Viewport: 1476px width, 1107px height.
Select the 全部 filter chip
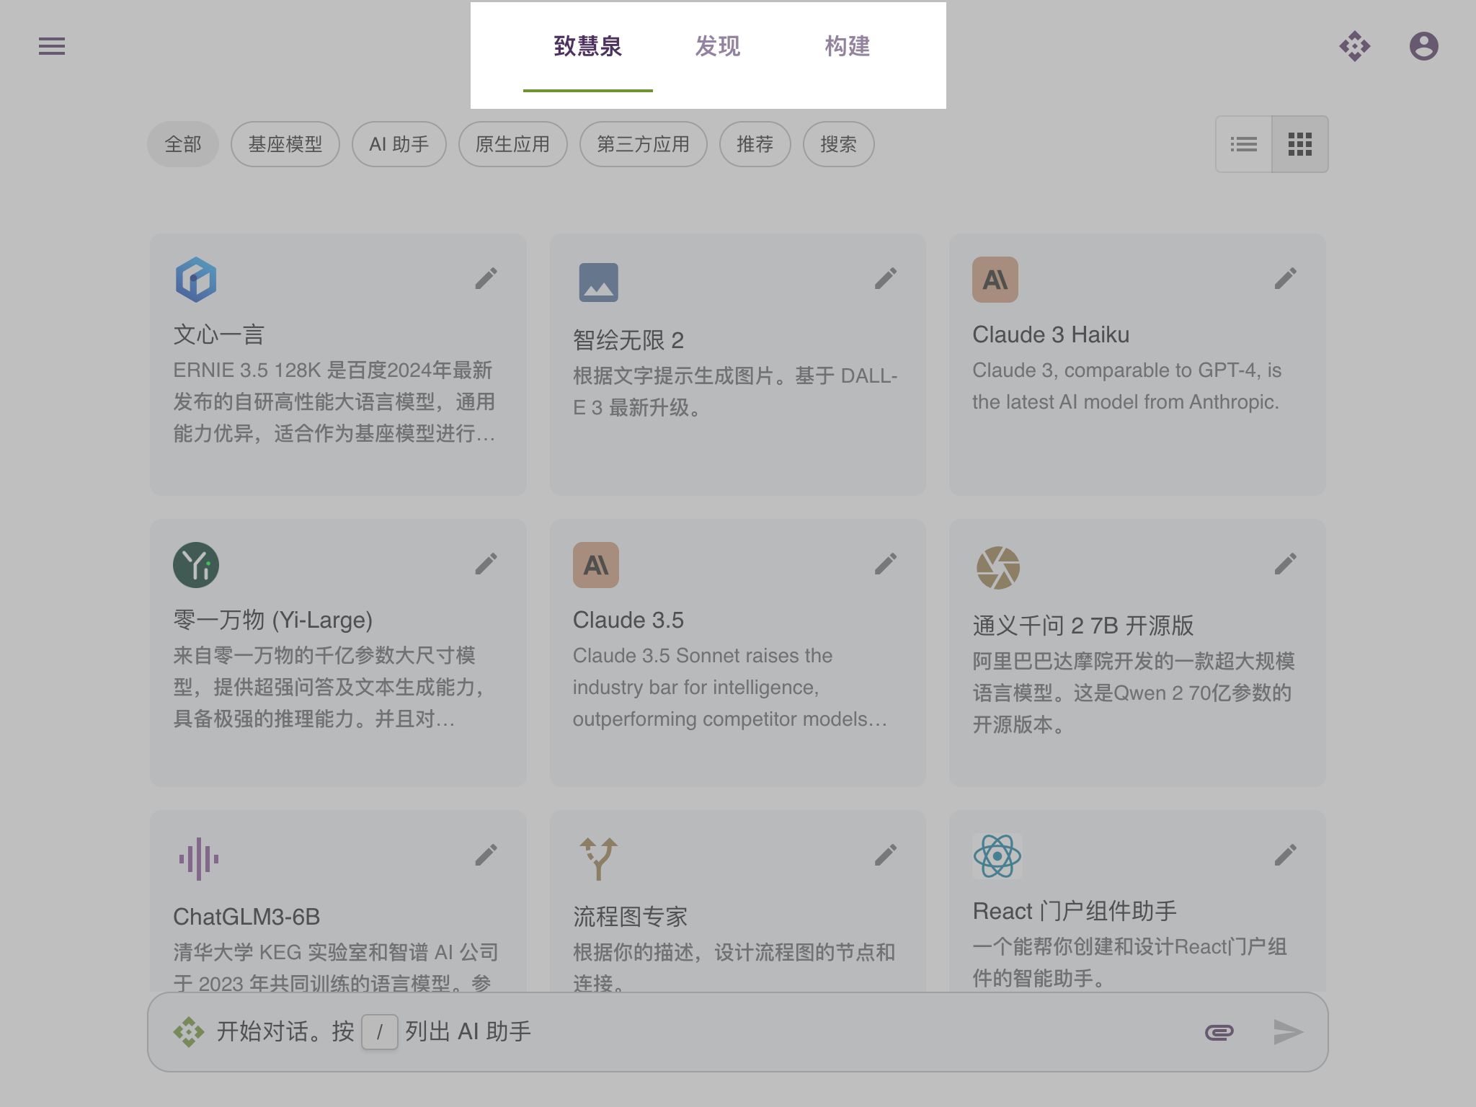(x=183, y=144)
